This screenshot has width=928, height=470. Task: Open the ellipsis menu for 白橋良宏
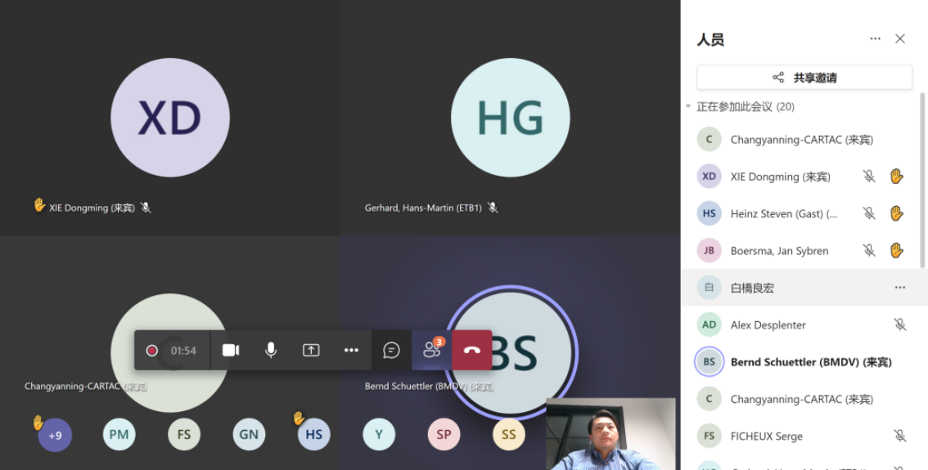tap(900, 288)
